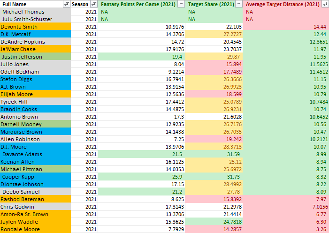The width and height of the screenshot is (329, 233).
Task: Select the Rashod Bateman name cell
Action: [x=35, y=199]
